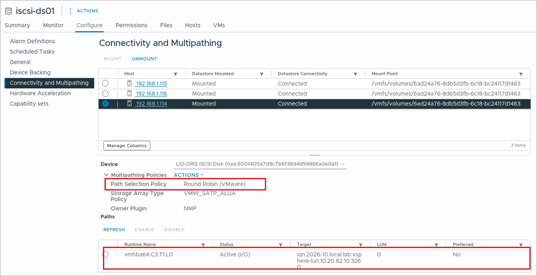The width and height of the screenshot is (537, 276).
Task: Filter the Mount Point column
Action: (521, 74)
